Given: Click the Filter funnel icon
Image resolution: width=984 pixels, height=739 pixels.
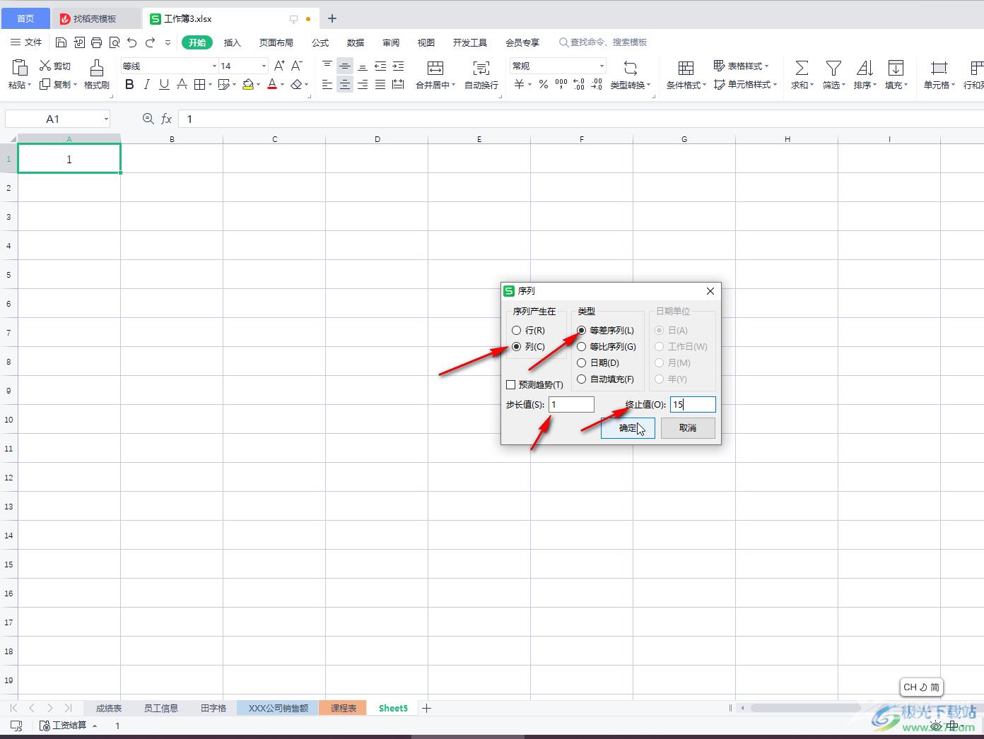Looking at the screenshot, I should [833, 68].
